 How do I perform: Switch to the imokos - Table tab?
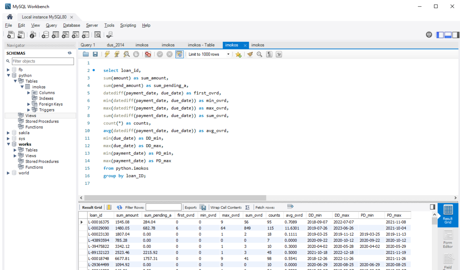tap(201, 45)
